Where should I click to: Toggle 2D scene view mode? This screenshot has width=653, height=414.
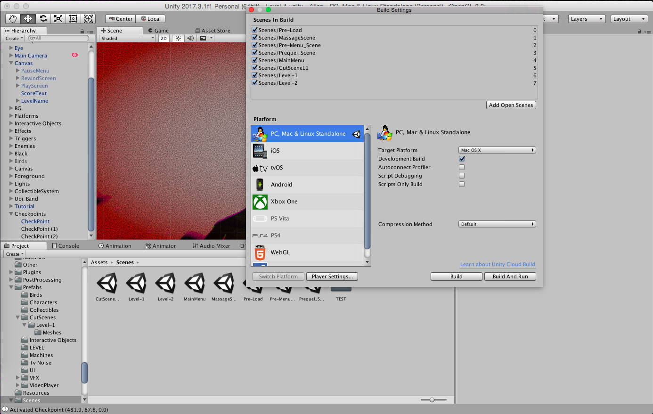point(163,39)
